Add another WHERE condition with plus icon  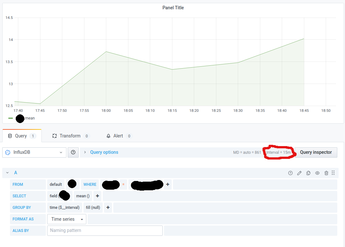[x=168, y=184]
